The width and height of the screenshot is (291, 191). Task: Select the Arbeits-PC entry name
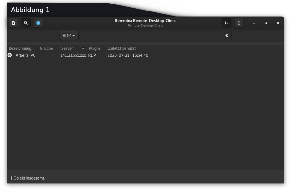(x=26, y=55)
